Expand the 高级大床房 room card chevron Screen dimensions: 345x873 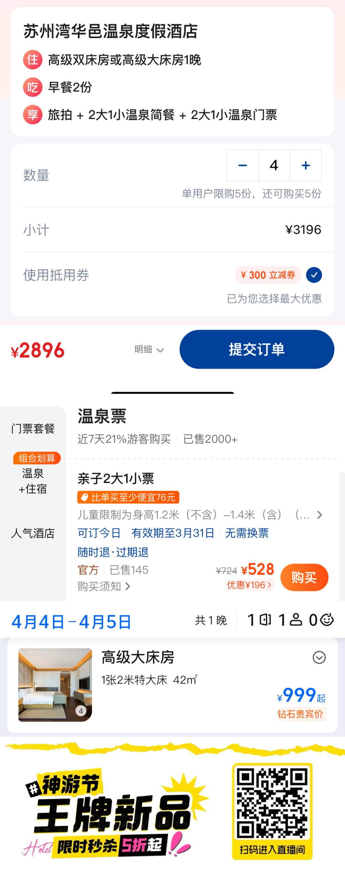(x=319, y=657)
